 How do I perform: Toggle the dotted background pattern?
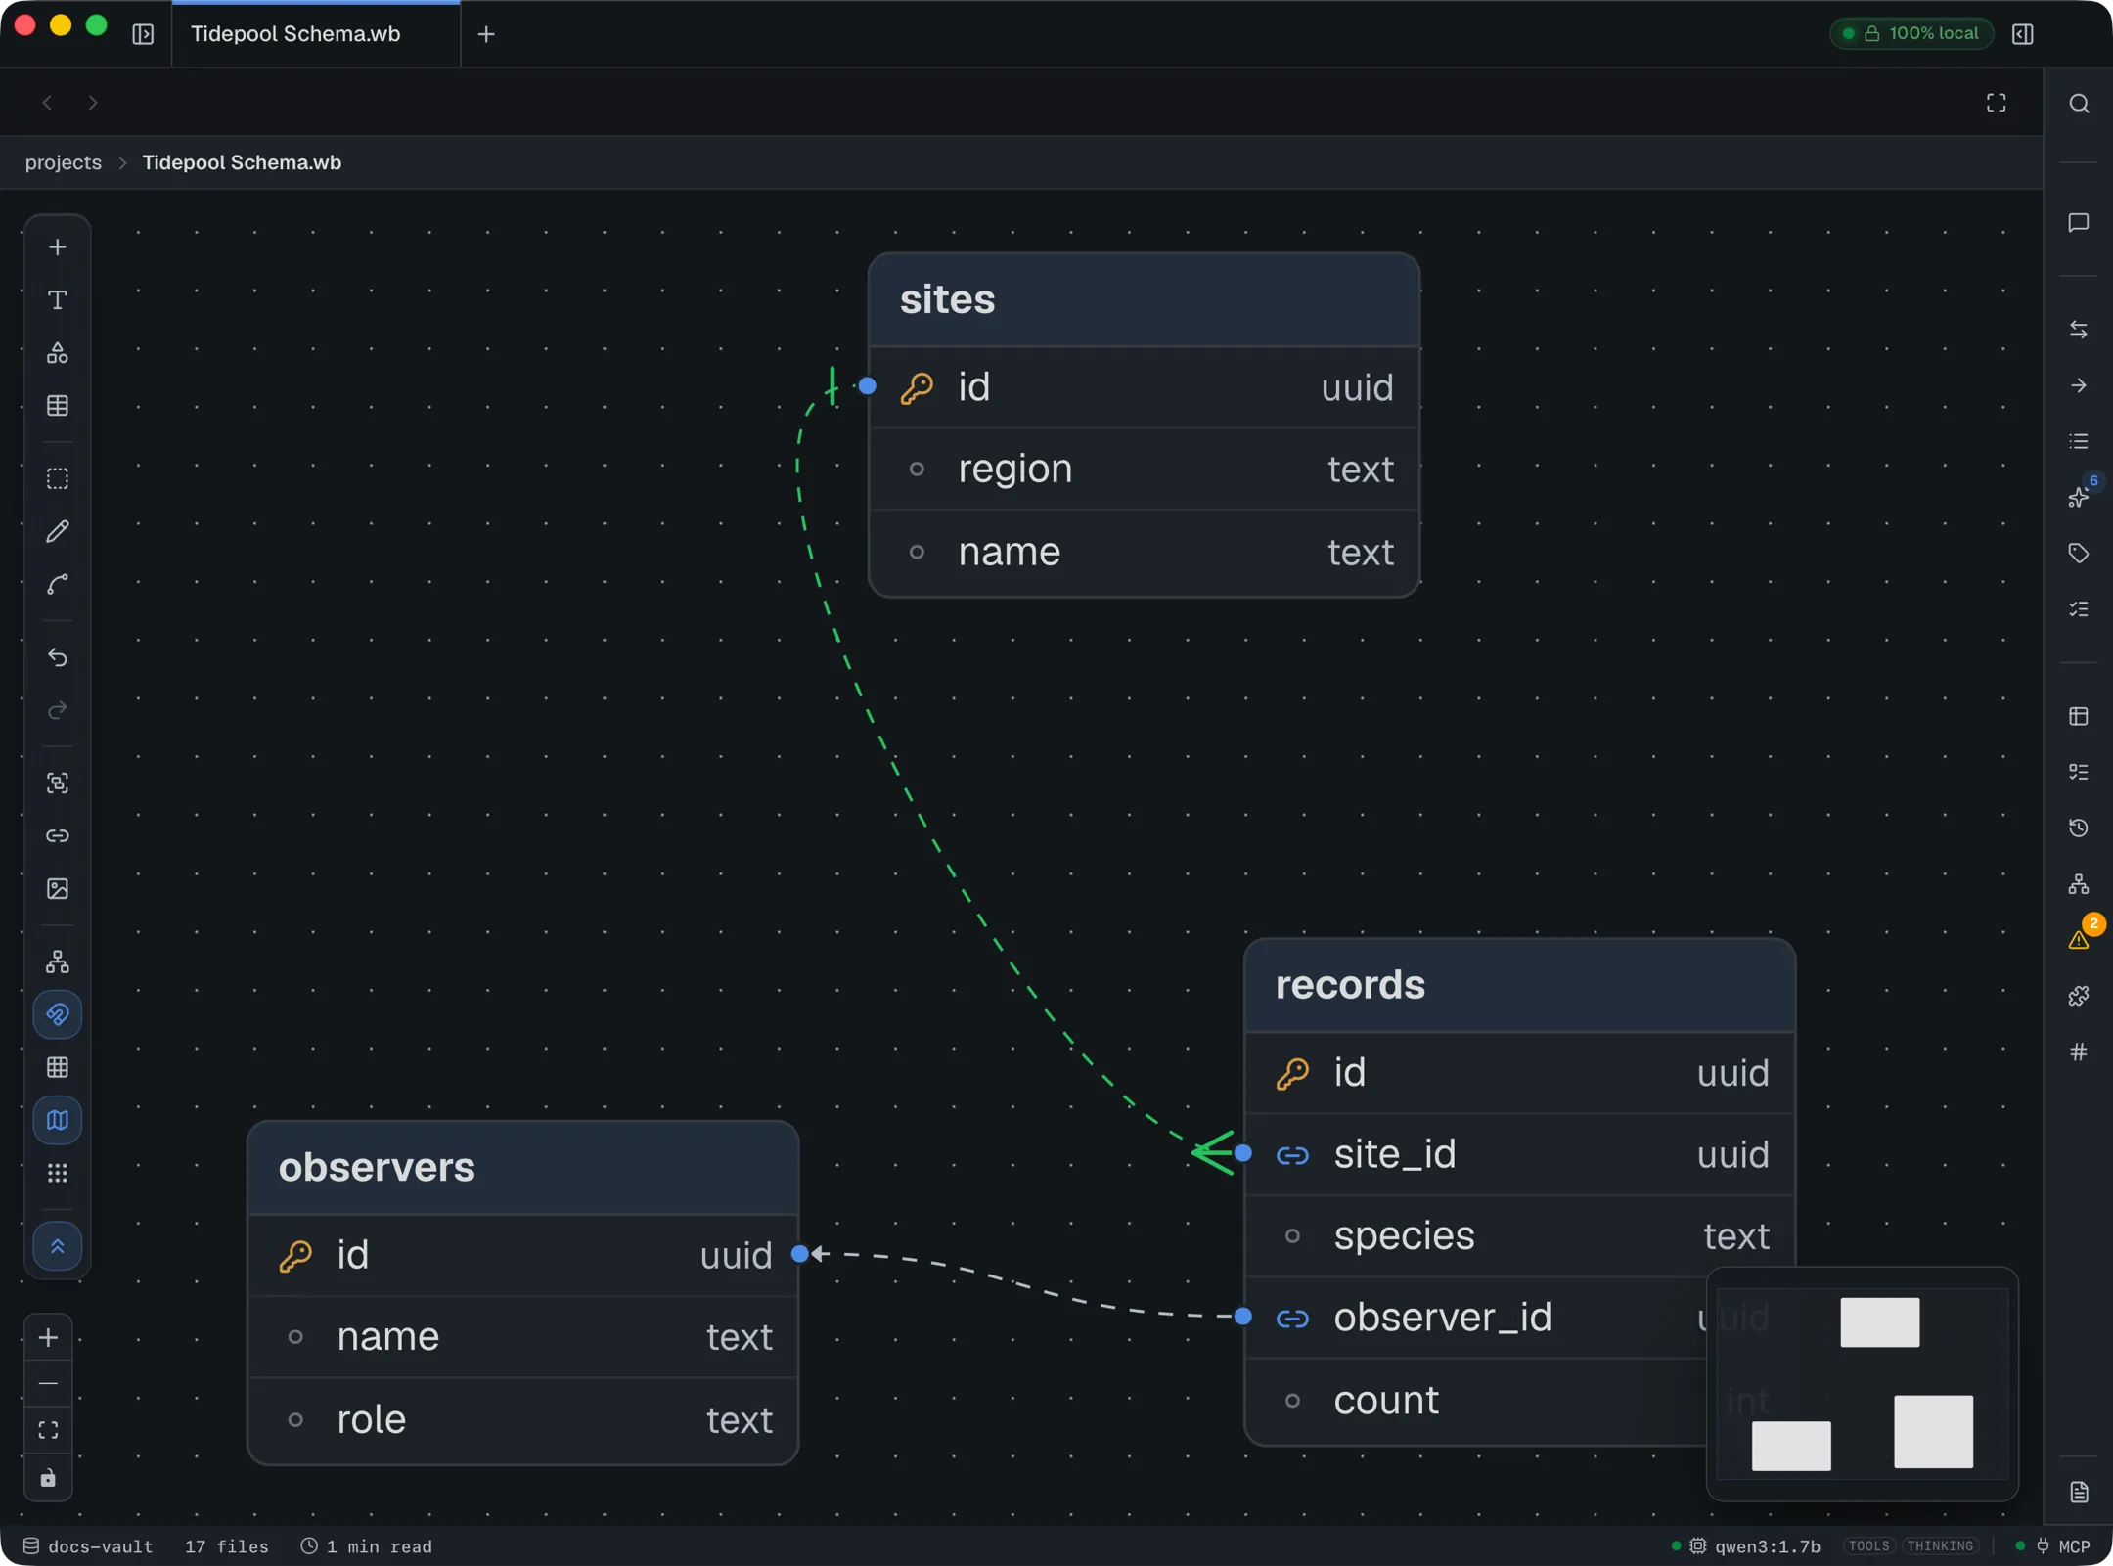(58, 1174)
